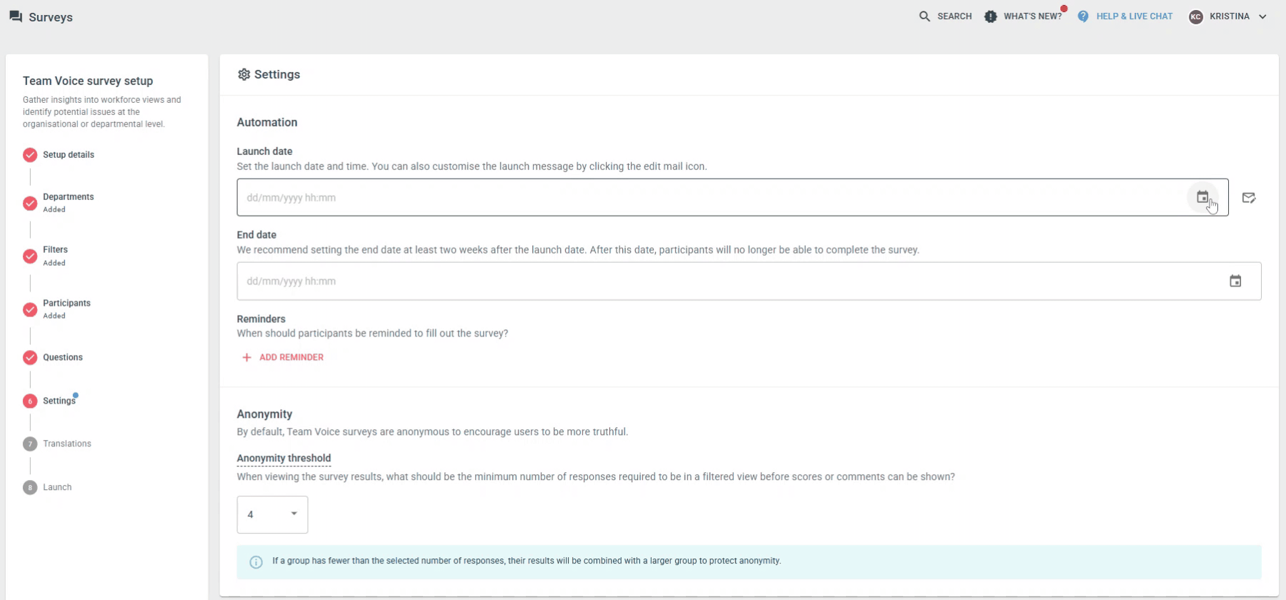Click Add Reminder button

coord(282,357)
